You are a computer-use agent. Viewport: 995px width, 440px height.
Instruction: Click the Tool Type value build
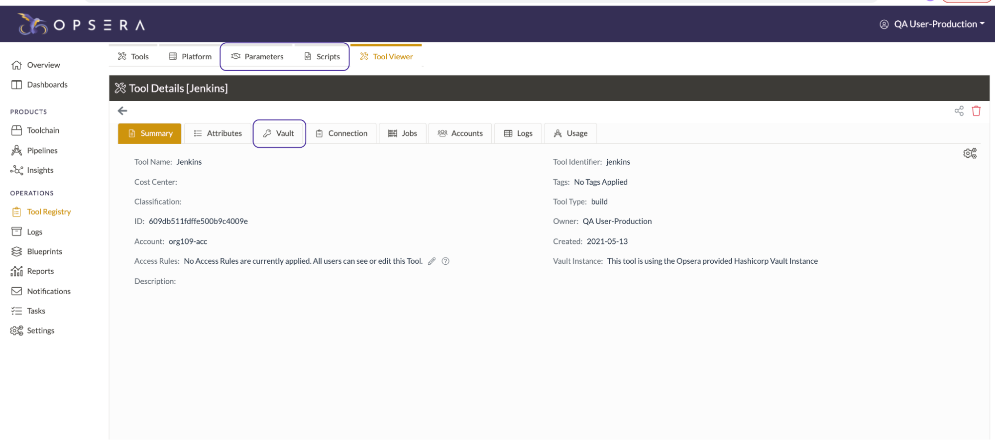599,202
